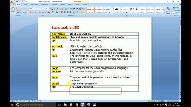This screenshot has height=107, width=191.
Task: Open the Font dialog launcher
Action: (58, 15)
